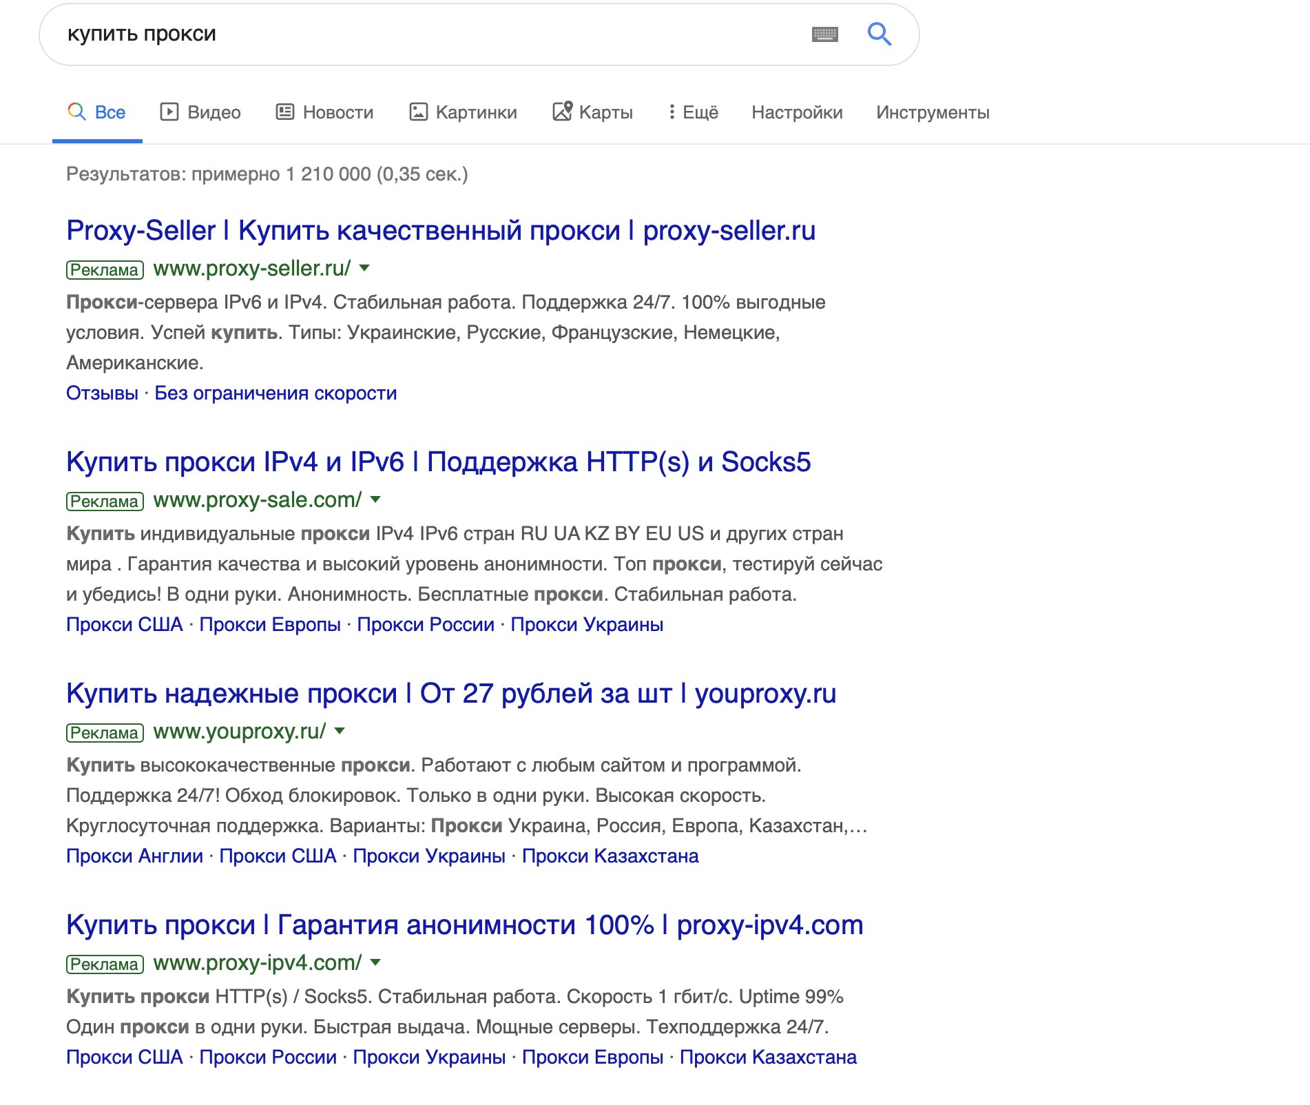The width and height of the screenshot is (1310, 1105).
Task: Expand dropdown arrow next to www.youproxy.ru/
Action: pos(340,731)
